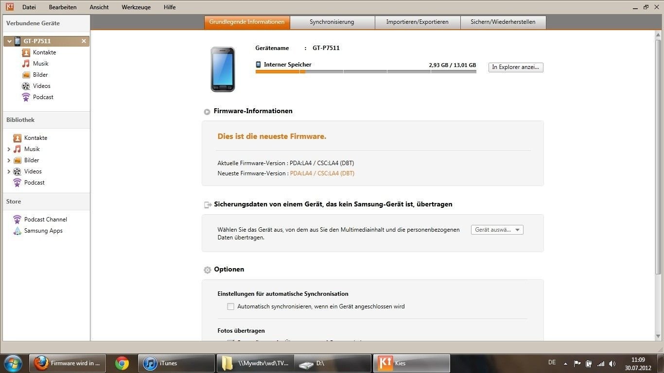
Task: Open Musik under the GT-P7511 device
Action: (x=40, y=64)
